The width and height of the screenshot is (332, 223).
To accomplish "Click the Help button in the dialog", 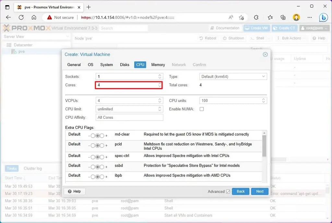I will [x=74, y=191].
